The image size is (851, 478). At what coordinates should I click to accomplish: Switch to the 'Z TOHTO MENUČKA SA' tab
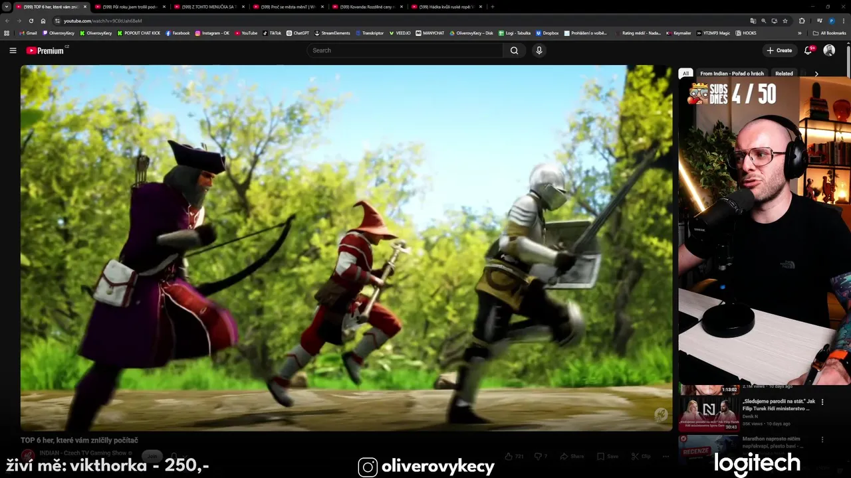pyautogui.click(x=209, y=7)
